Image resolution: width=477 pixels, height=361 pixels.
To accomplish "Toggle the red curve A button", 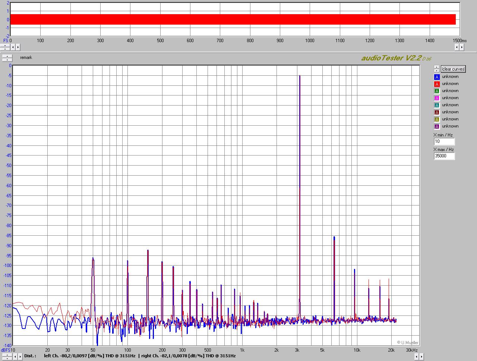I will coord(437,84).
